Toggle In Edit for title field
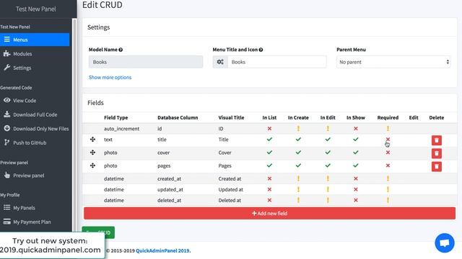462x259 pixels. pyautogui.click(x=328, y=140)
